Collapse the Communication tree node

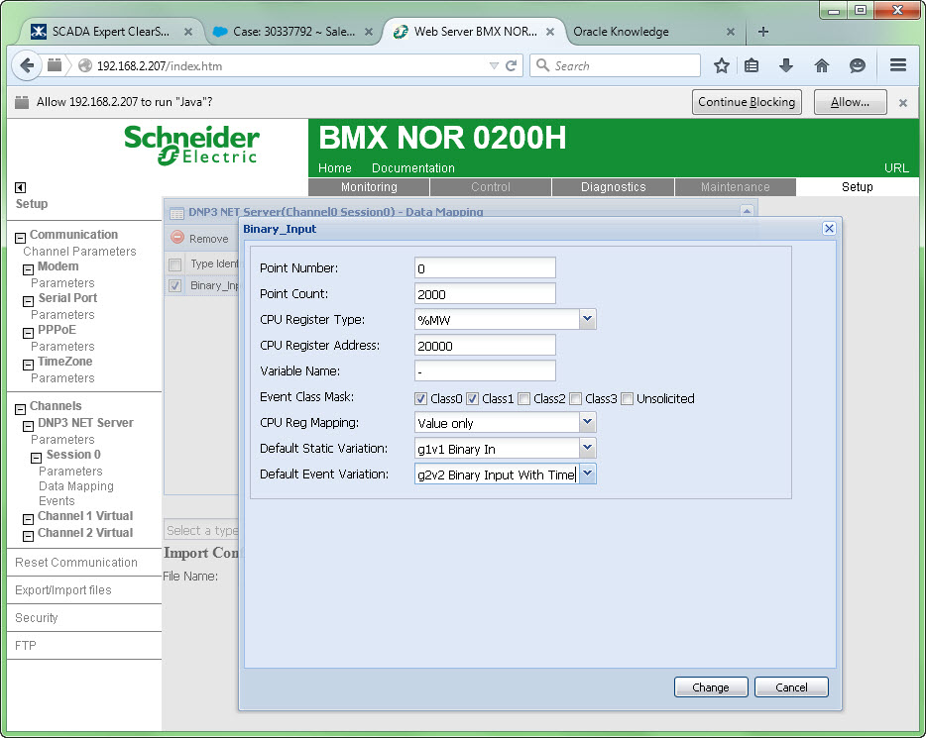tap(20, 238)
